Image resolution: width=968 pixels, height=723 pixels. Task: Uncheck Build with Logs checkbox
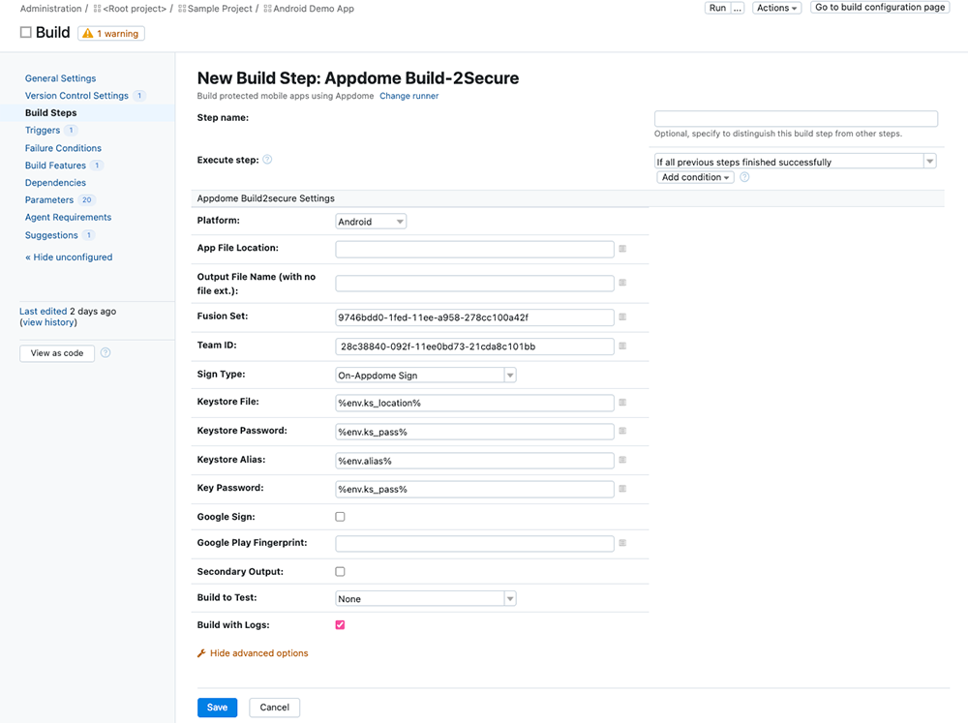click(x=340, y=625)
